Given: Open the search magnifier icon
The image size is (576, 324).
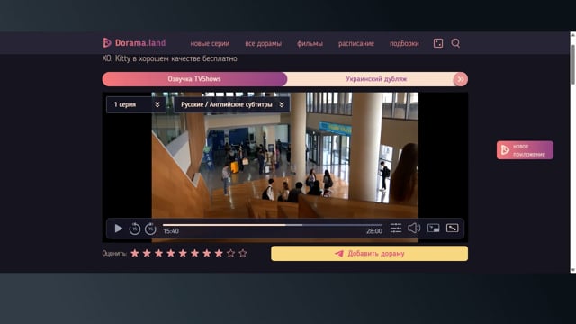Looking at the screenshot, I should pos(455,43).
